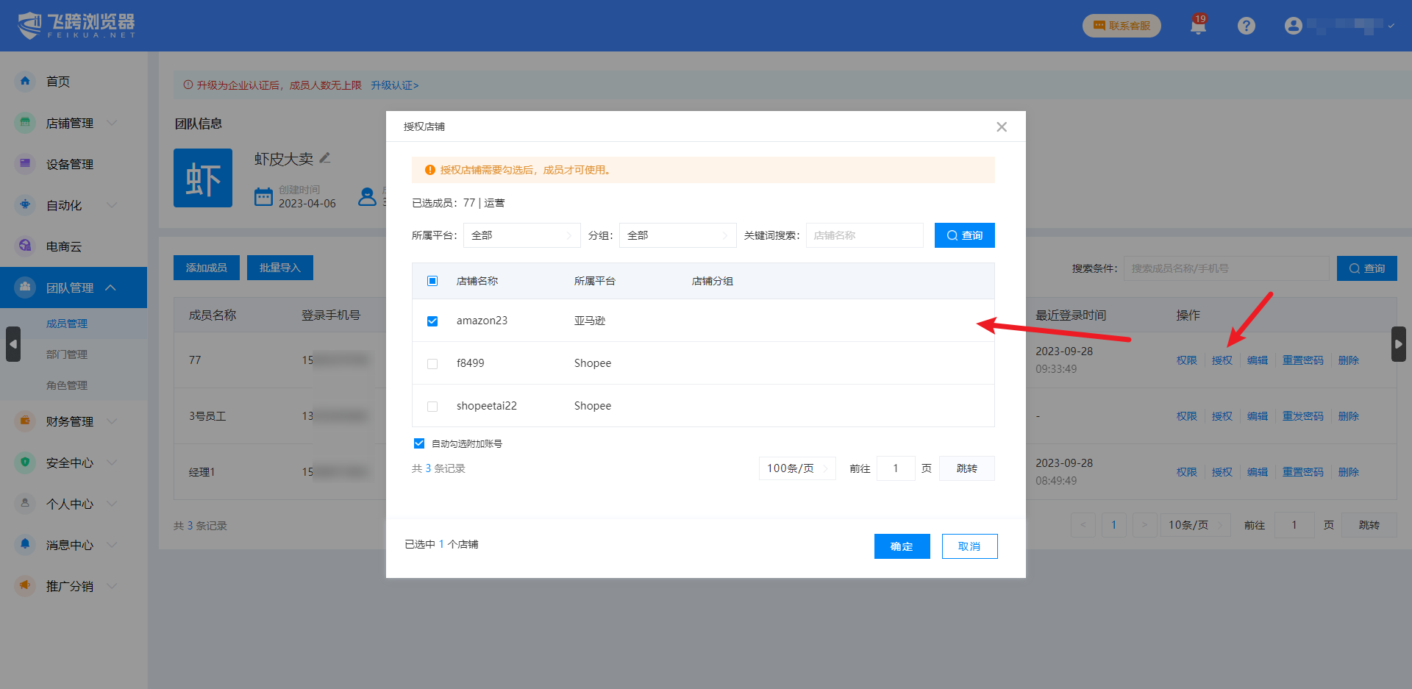The image size is (1412, 689).
Task: Click the user avatar icon
Action: click(1293, 26)
